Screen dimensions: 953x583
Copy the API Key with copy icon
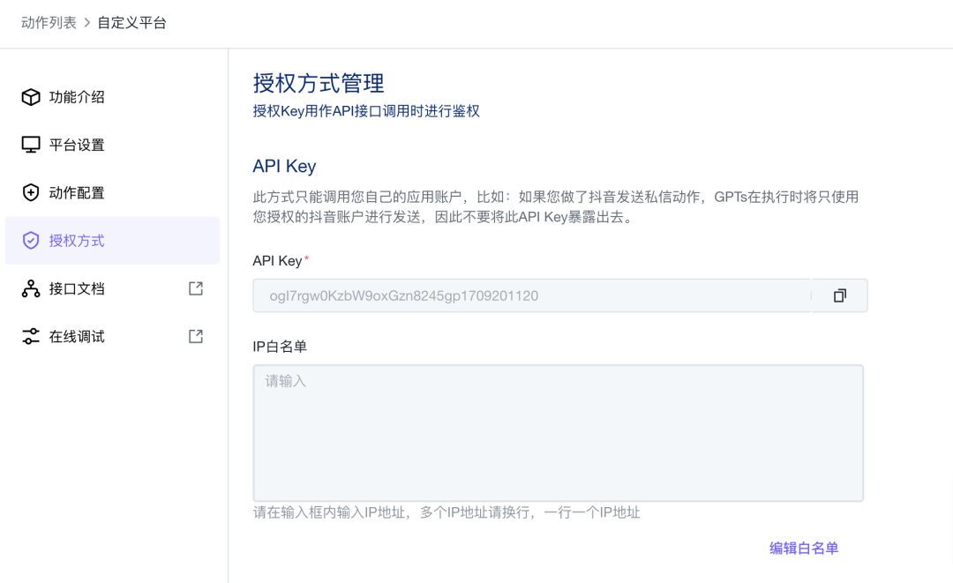(839, 295)
